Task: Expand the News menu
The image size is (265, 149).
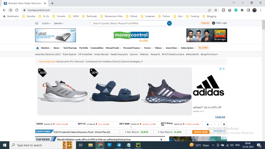Action: pos(57,48)
